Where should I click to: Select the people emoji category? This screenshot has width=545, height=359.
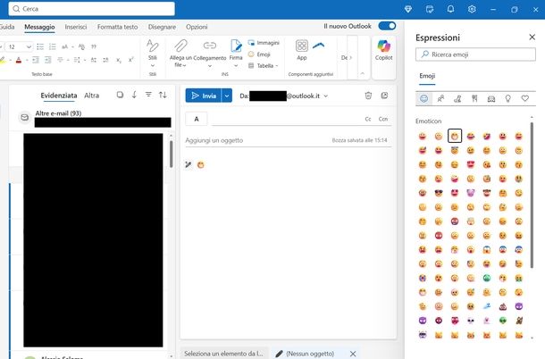coord(440,98)
